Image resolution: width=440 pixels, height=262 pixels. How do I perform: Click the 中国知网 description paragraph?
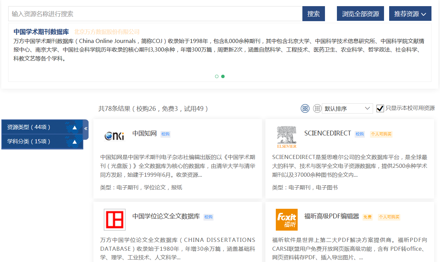[178, 166]
